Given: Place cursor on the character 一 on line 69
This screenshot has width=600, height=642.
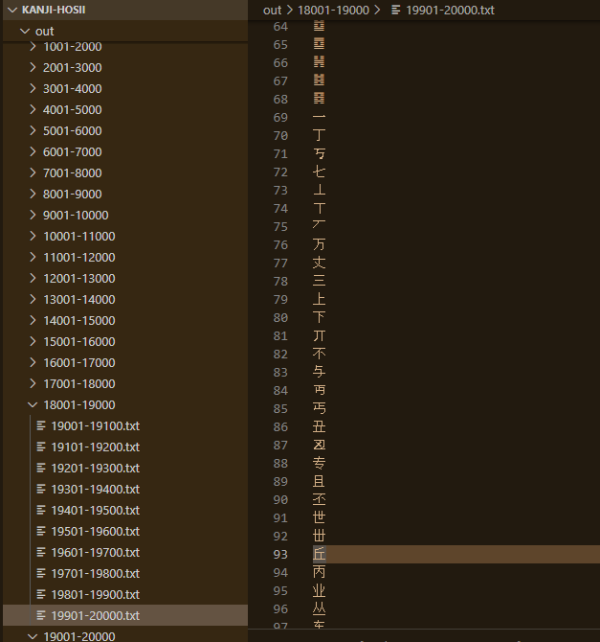Looking at the screenshot, I should coord(319,118).
